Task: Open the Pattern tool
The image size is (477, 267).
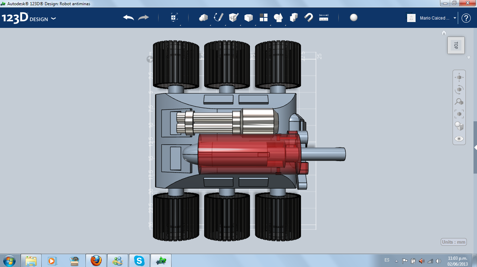Action: (264, 18)
